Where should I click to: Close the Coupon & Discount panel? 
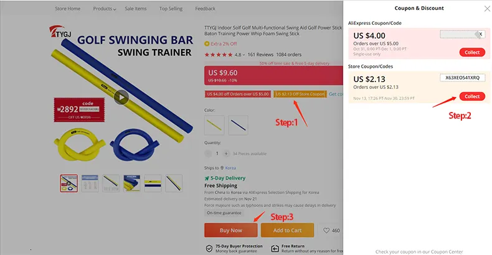[x=487, y=9]
